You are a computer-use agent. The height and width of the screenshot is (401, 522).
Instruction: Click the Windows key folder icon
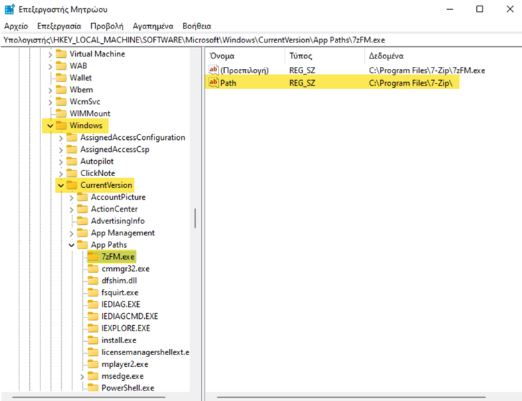tap(61, 125)
